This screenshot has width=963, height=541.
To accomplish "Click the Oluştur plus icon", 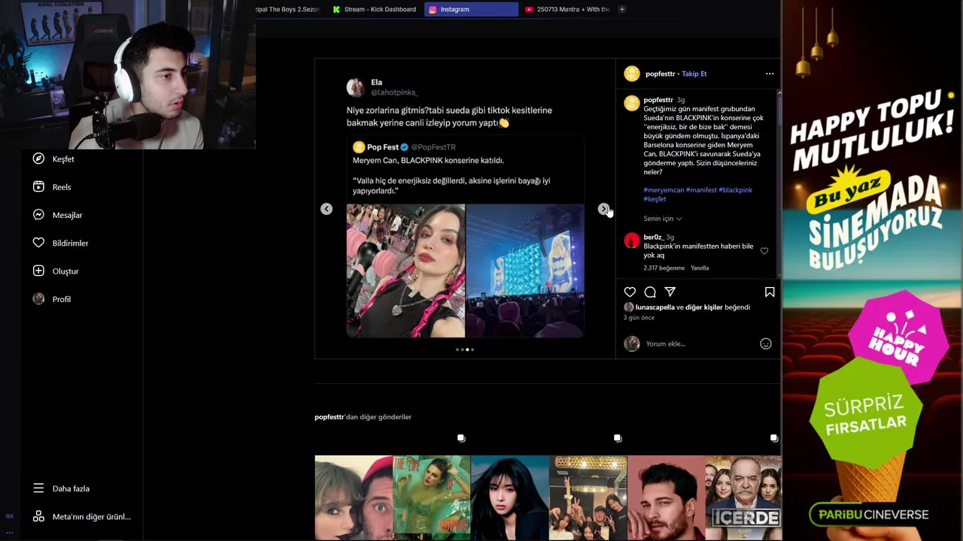I will click(38, 270).
